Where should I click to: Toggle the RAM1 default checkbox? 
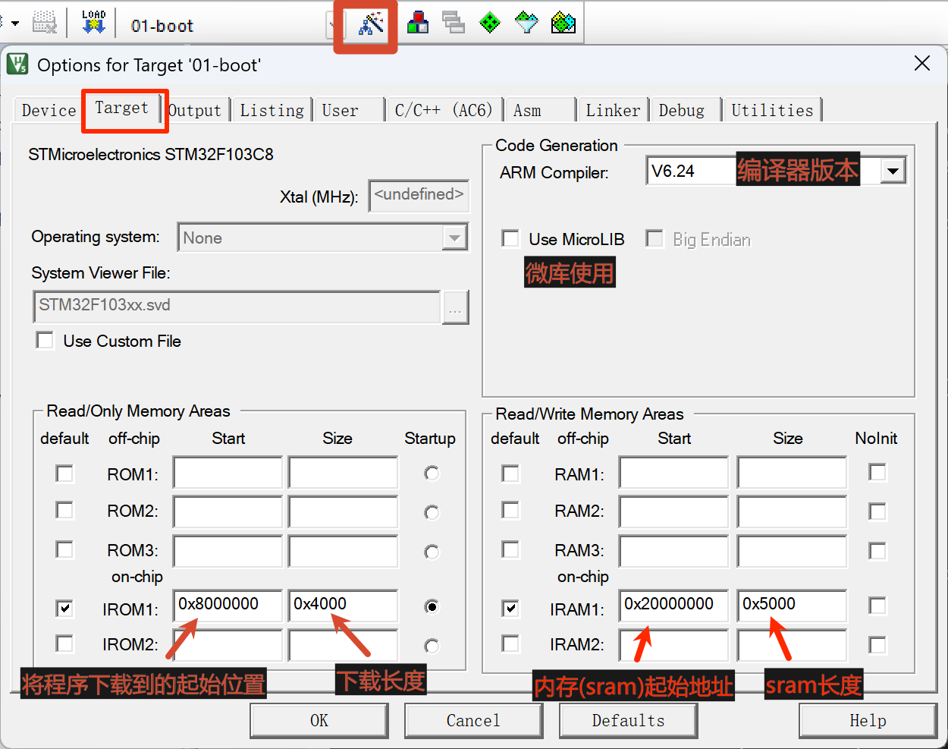511,474
